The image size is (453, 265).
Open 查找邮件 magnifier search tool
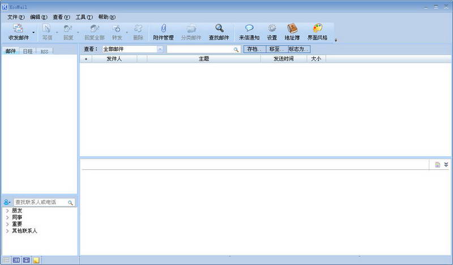(x=219, y=28)
